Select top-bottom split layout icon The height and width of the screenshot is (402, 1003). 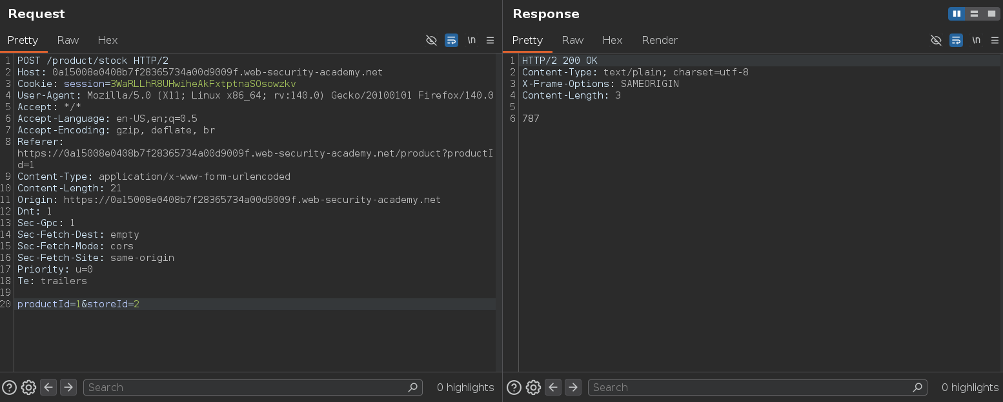(x=974, y=14)
